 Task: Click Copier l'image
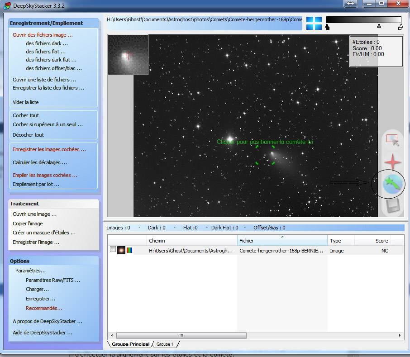(28, 224)
